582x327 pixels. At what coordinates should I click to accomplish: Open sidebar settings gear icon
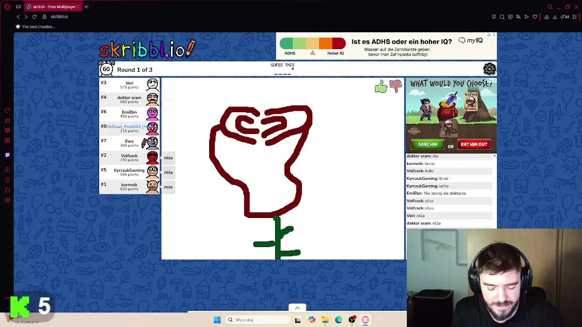(x=7, y=200)
